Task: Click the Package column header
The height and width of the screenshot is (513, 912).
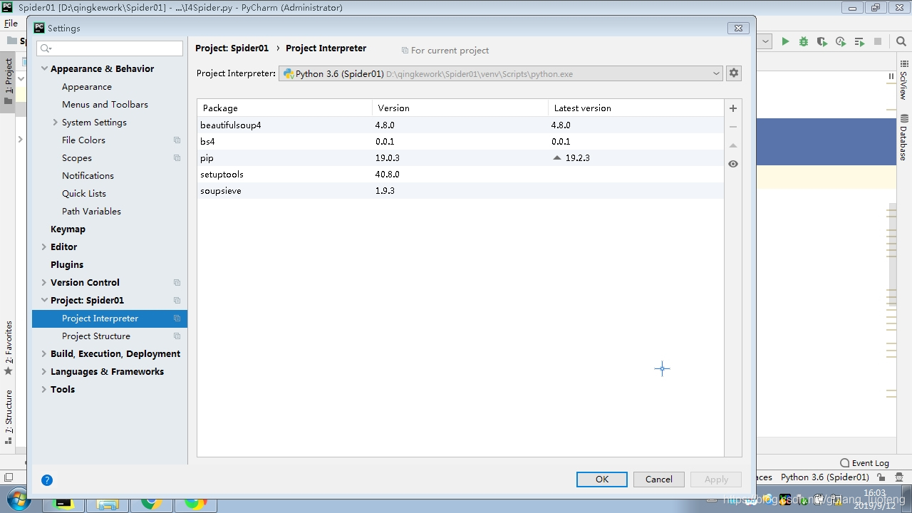Action: [284, 108]
